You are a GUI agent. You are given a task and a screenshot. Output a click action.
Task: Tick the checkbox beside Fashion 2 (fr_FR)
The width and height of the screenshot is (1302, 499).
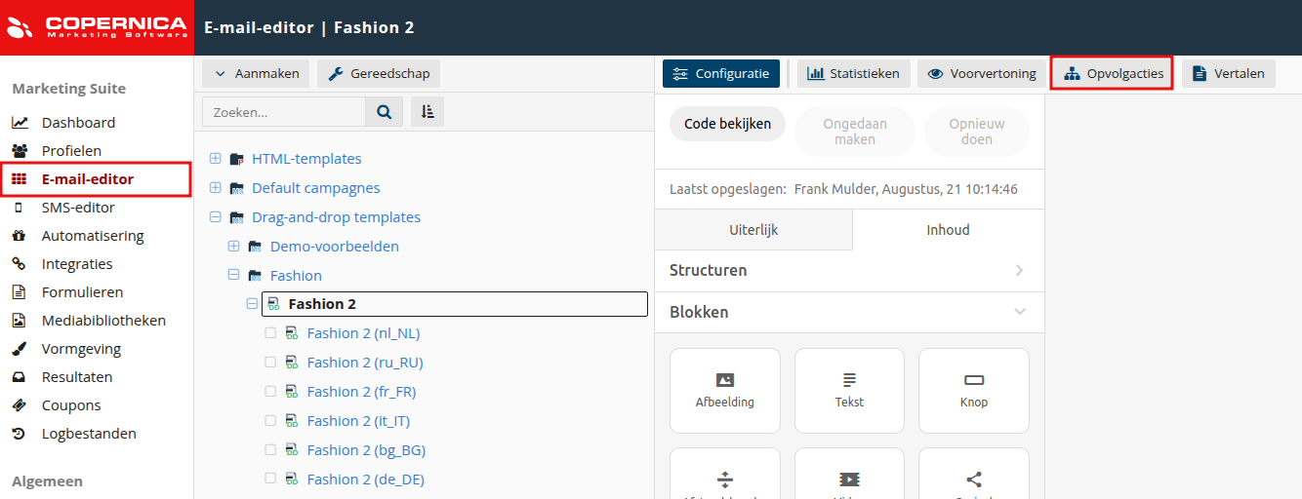point(270,392)
